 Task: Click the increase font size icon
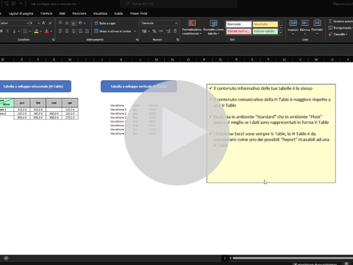click(43, 23)
